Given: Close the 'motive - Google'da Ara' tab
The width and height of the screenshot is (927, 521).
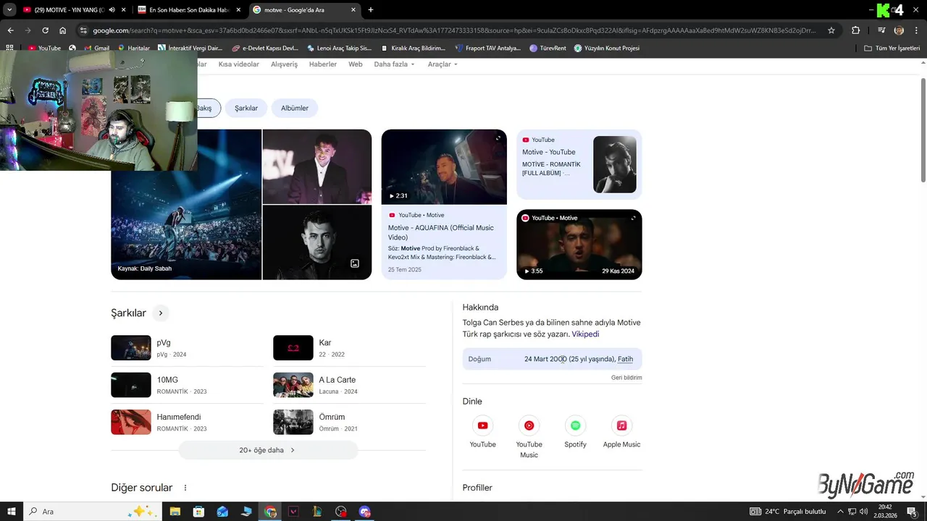Looking at the screenshot, I should click(353, 10).
